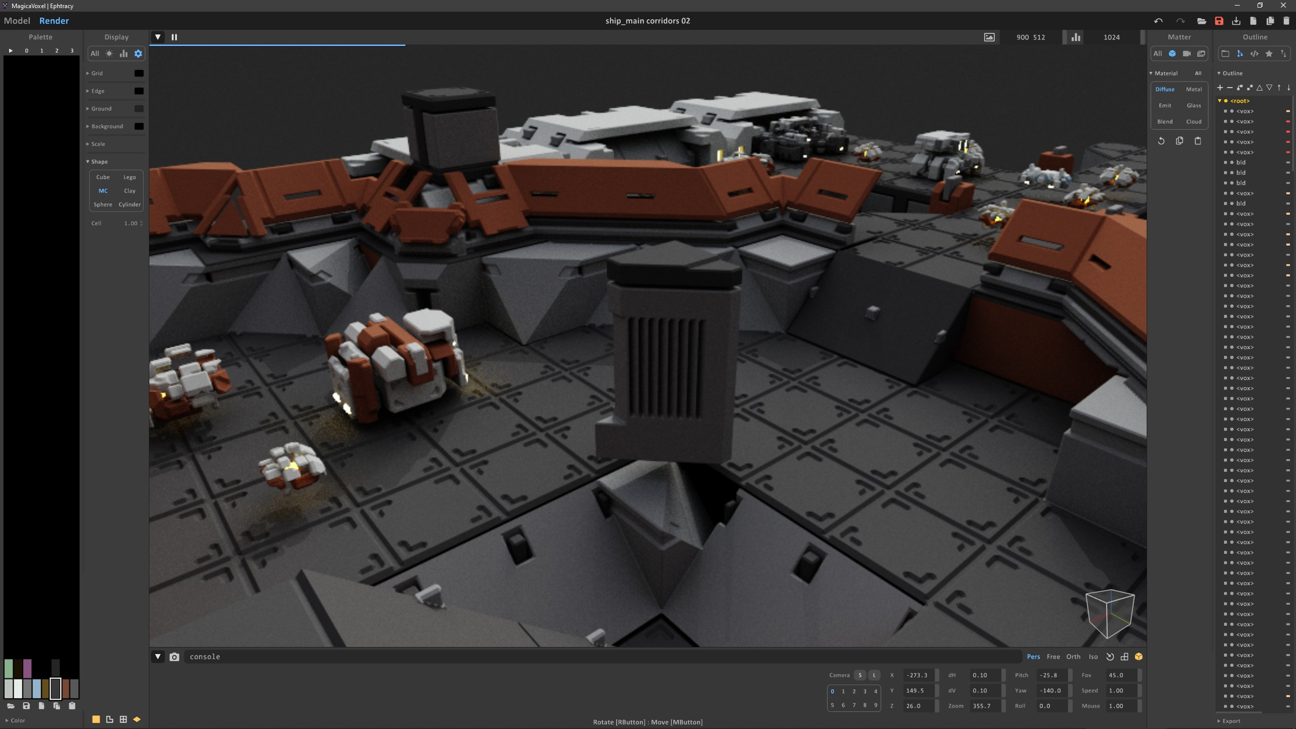Click the bar-chart samples icon beside 1024
The image size is (1296, 729).
pyautogui.click(x=1076, y=37)
